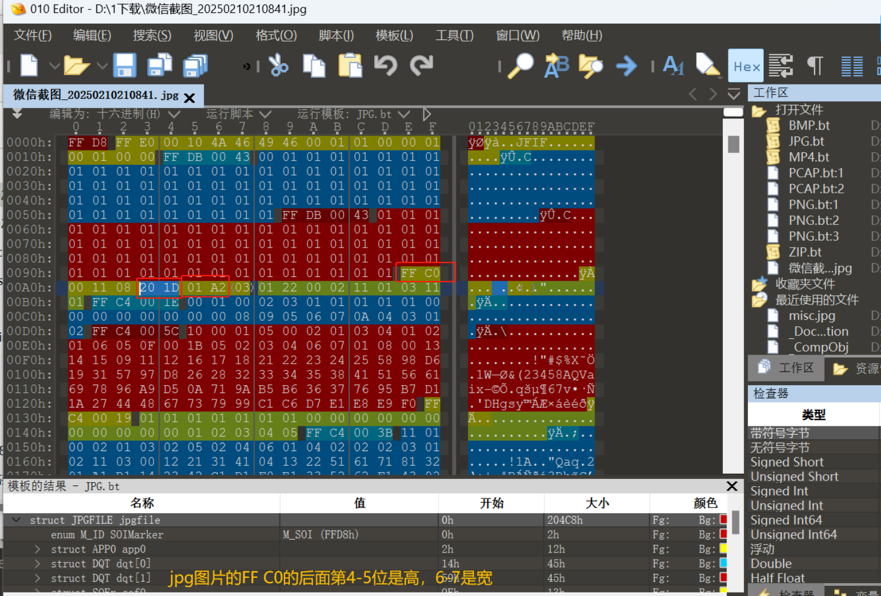Click the 最近使用的文件 folder node

click(817, 299)
